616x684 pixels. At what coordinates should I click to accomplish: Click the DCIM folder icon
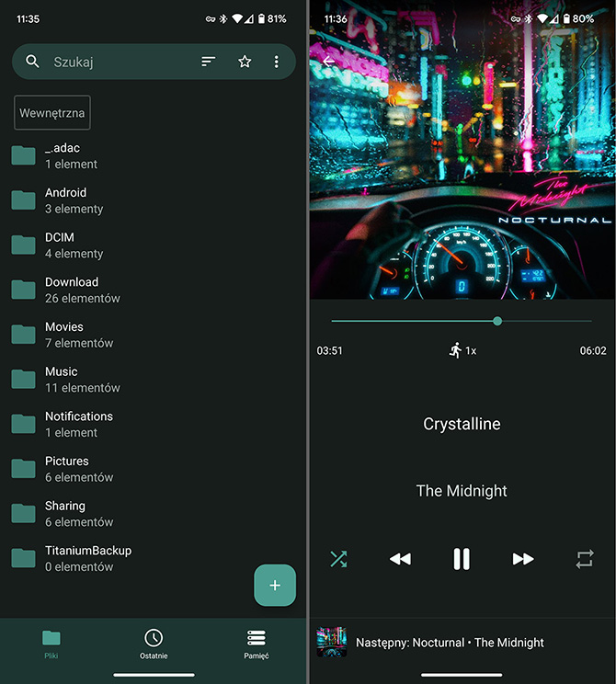(23, 245)
